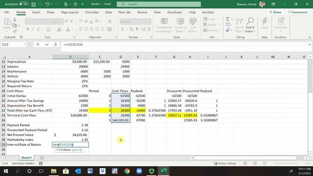
Task: Click the Save disk icon
Action: coord(34,4)
